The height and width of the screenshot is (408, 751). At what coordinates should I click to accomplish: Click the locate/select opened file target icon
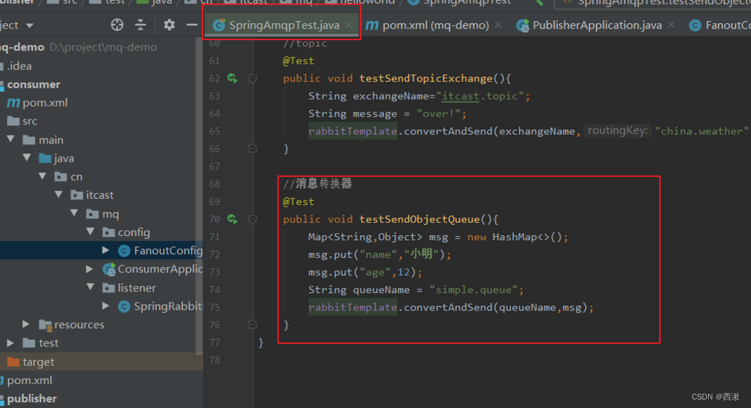tap(117, 25)
